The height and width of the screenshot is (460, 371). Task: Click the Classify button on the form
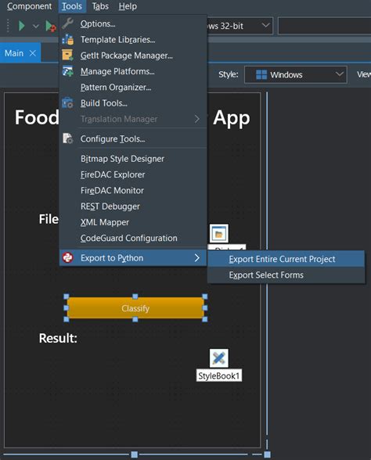135,308
